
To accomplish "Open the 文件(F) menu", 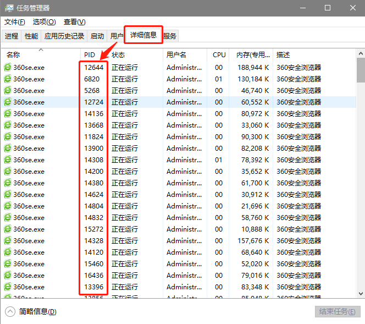I will point(14,22).
